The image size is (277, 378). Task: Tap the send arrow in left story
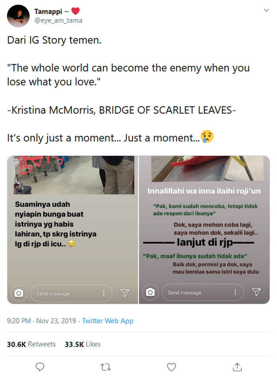point(125,293)
